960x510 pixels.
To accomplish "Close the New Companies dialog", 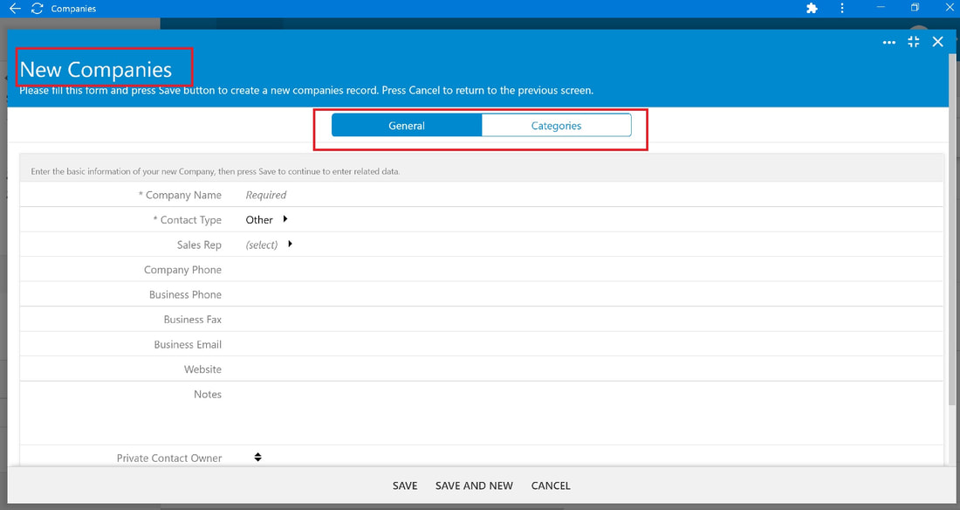I will pyautogui.click(x=937, y=42).
